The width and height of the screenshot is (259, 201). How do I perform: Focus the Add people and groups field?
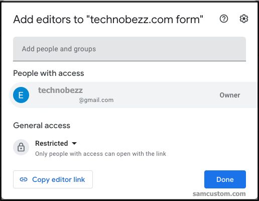pyautogui.click(x=129, y=49)
